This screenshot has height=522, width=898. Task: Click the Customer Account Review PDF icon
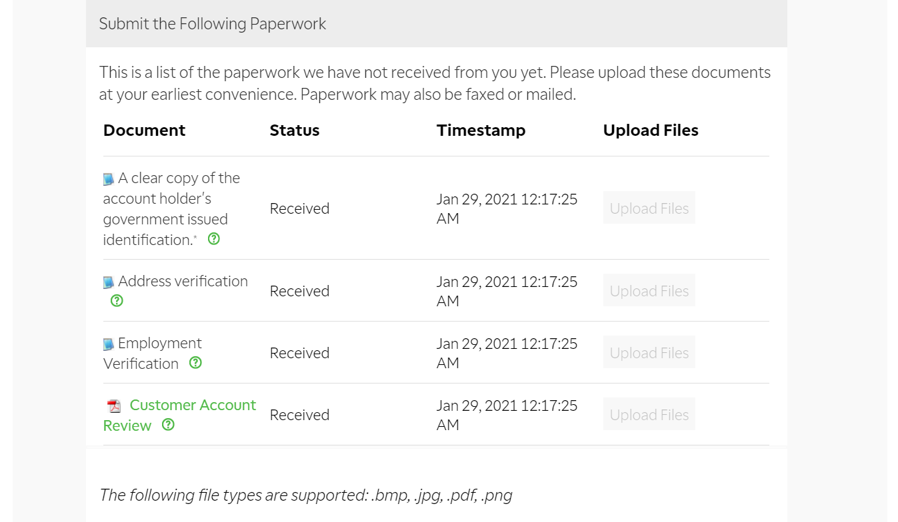coord(115,406)
